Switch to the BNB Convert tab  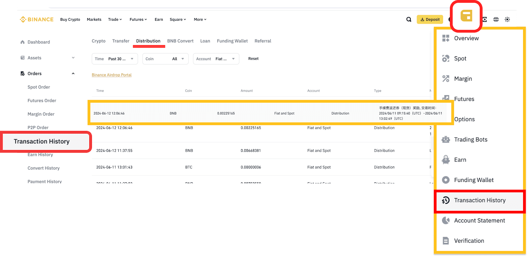180,41
